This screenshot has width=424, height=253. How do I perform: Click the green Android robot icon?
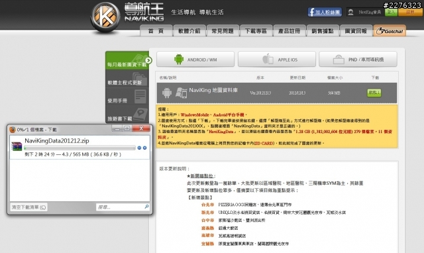tap(179, 59)
